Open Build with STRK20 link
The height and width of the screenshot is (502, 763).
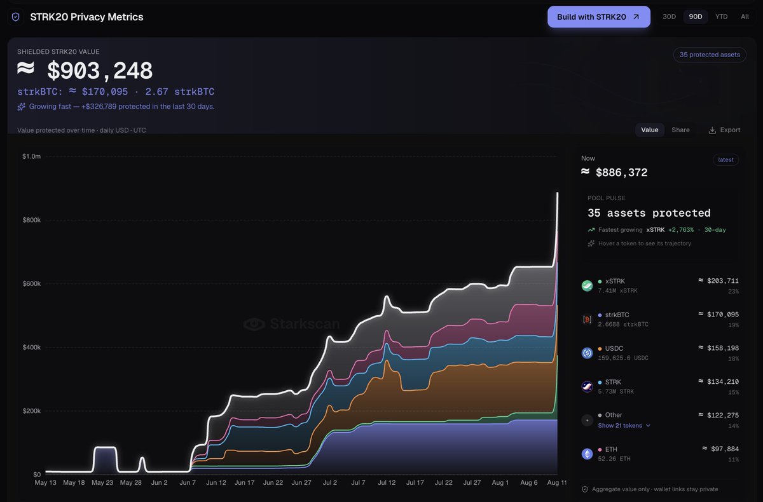599,17
